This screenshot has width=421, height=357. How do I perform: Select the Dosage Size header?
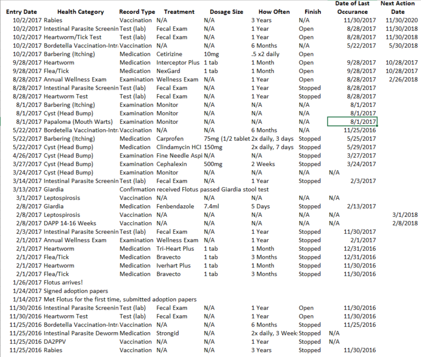tap(226, 12)
